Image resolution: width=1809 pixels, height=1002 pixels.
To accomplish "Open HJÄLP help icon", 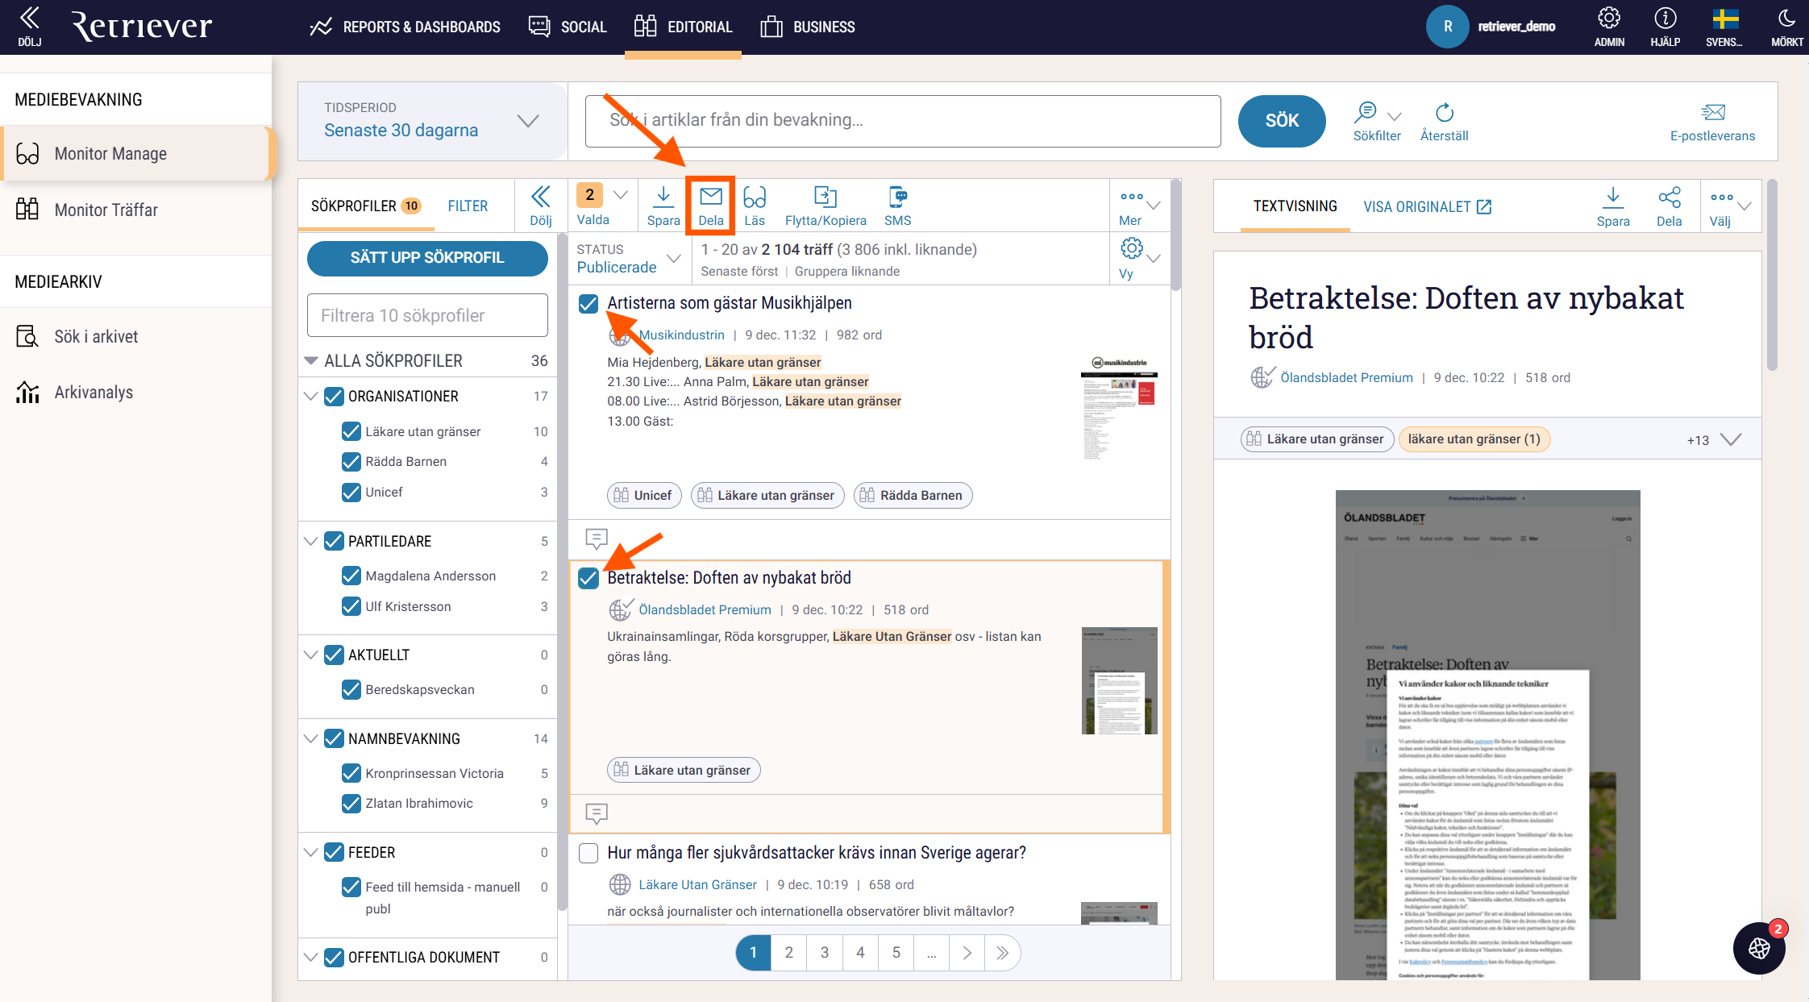I will tap(1665, 27).
